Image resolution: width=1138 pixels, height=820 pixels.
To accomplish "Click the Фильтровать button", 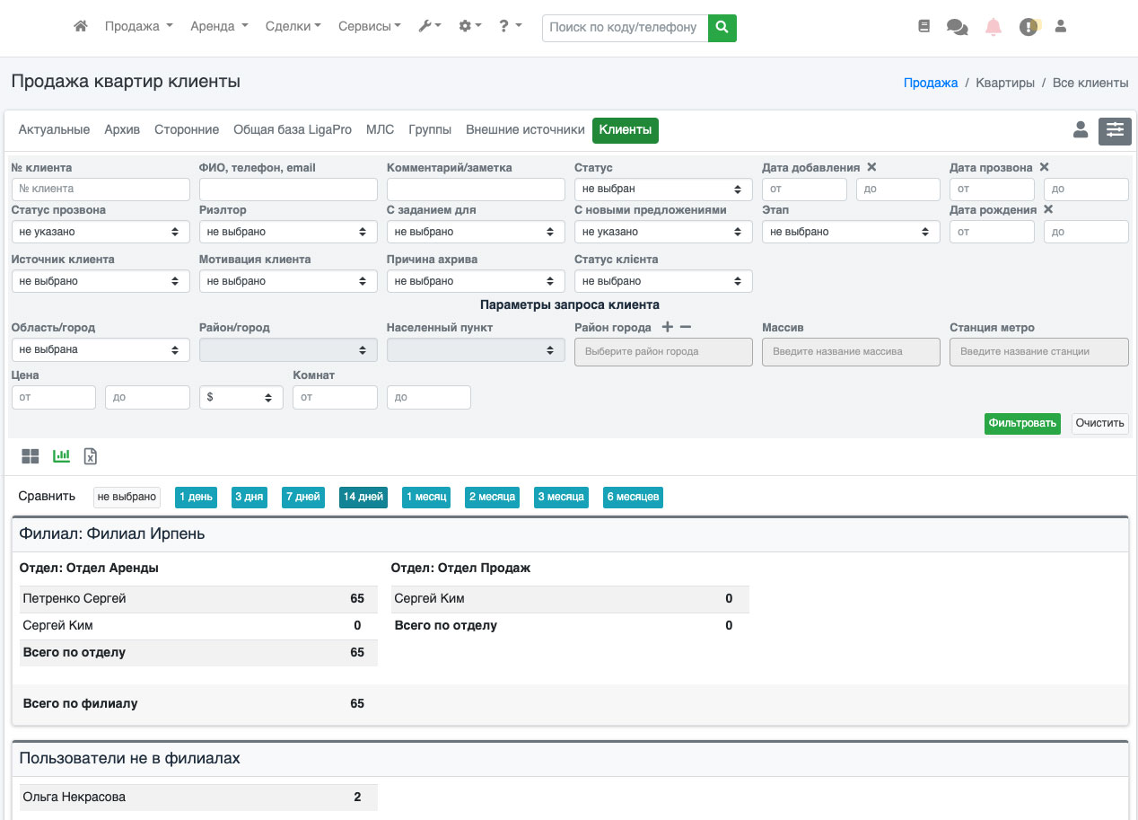I will 1021,423.
